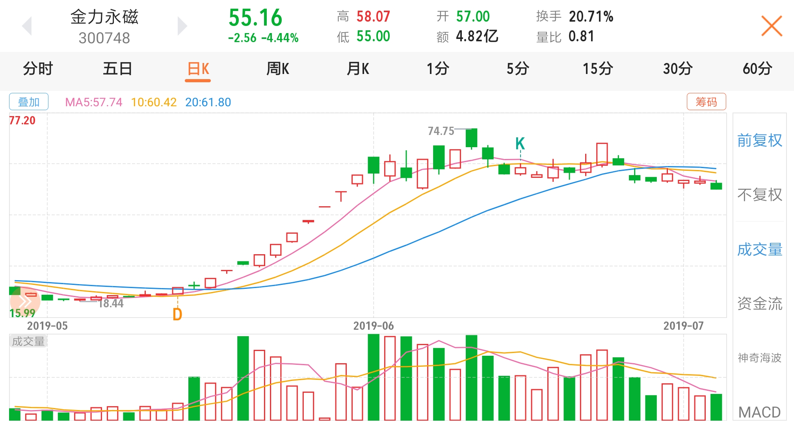Tap the stock name 金力永磁
The image size is (794, 425).
coord(104,17)
